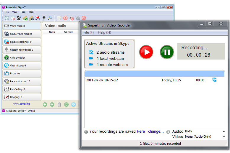Open Chat history: 4
Screen dimensions: 230x153
click(22, 65)
